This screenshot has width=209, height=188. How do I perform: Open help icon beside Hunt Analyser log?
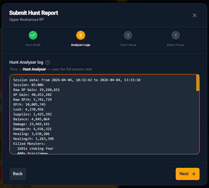48,62
